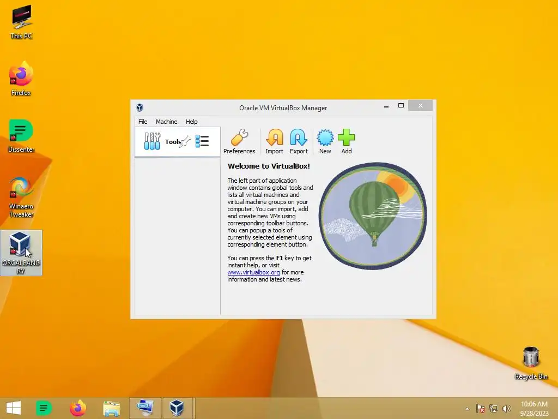Open Firefox from the taskbar
The image size is (558, 419).
coord(77,408)
